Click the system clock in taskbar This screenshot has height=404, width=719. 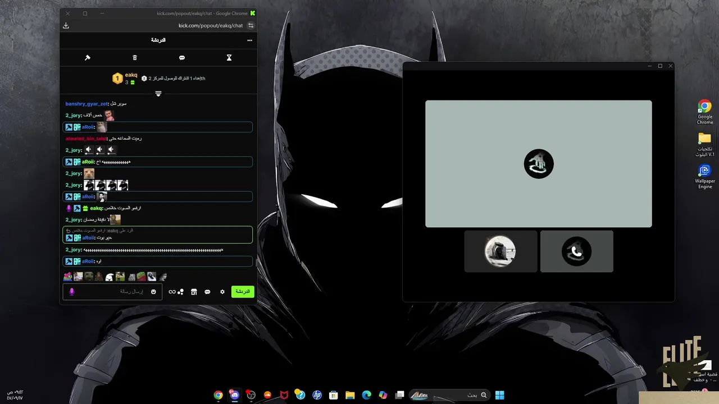[15, 395]
